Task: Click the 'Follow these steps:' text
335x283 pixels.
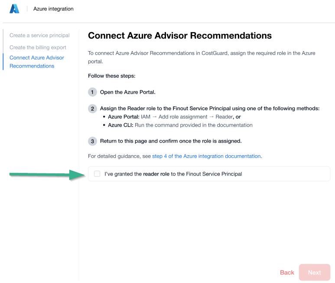Action: click(x=112, y=76)
